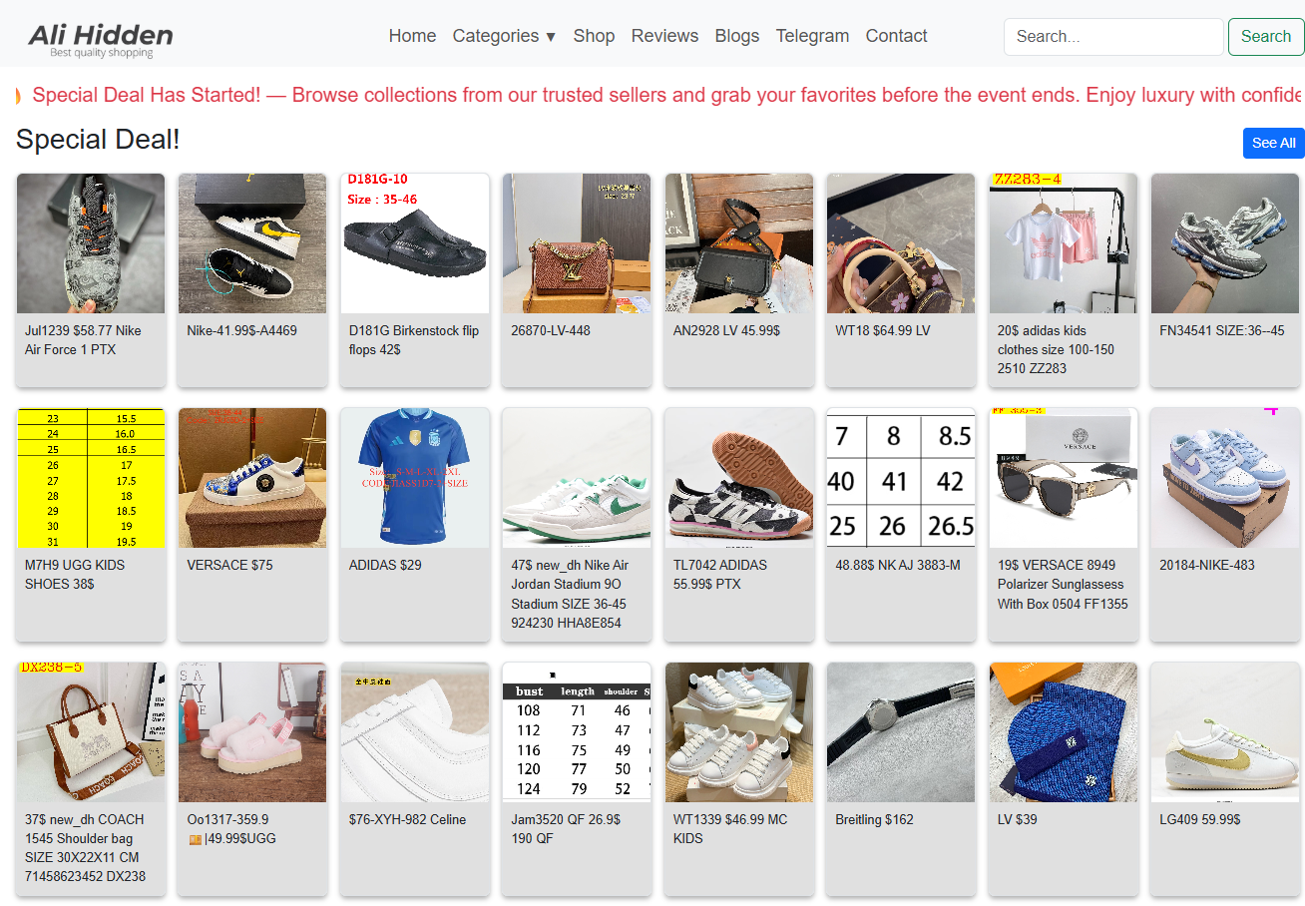
Task: Open the Blogs link
Action: [737, 36]
